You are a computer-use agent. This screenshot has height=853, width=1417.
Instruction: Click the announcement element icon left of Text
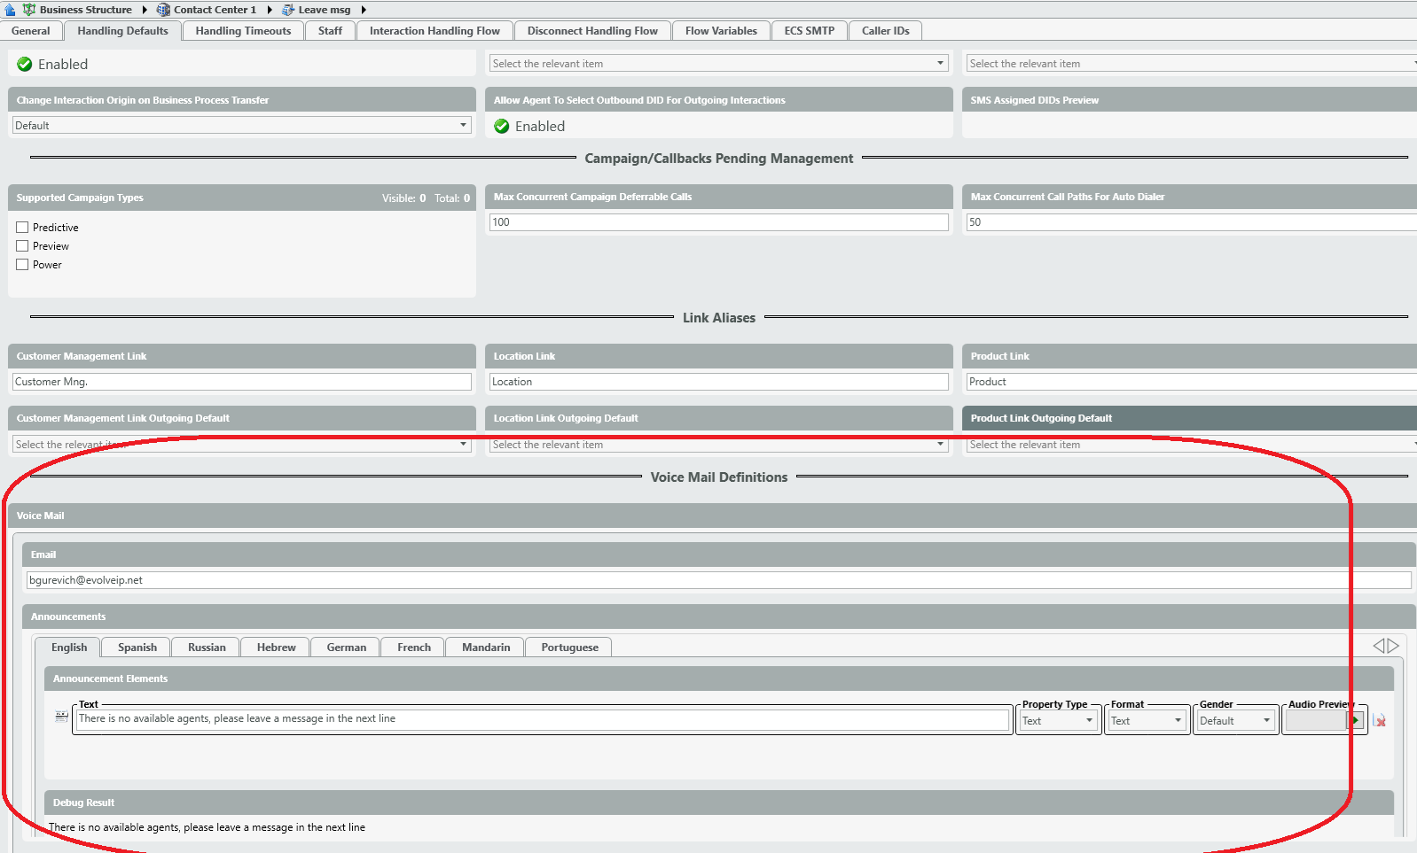click(x=61, y=717)
